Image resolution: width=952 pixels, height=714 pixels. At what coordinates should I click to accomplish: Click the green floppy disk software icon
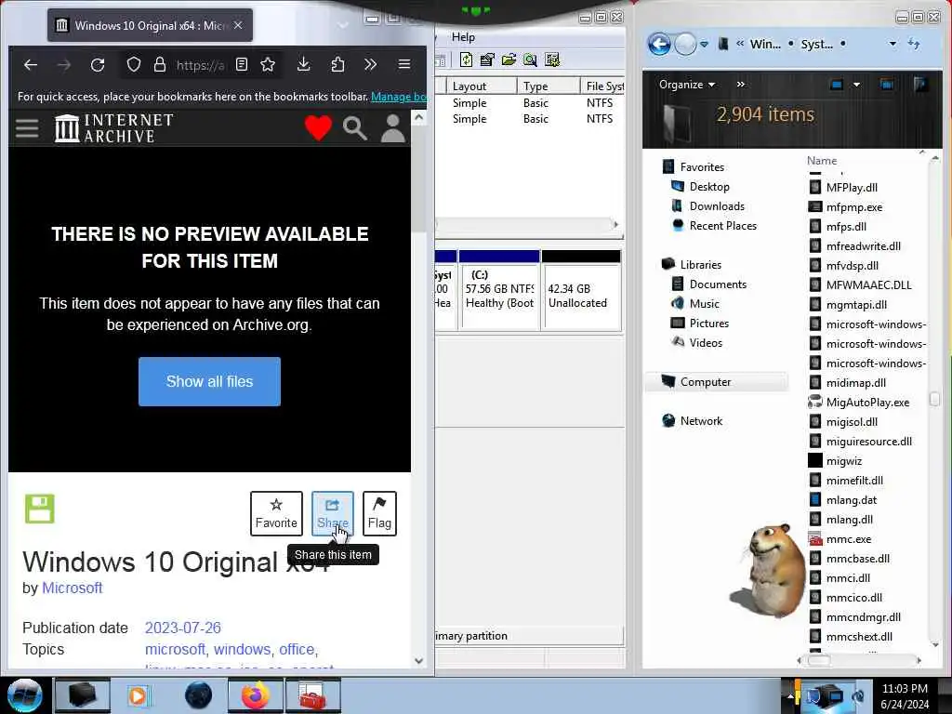39,509
